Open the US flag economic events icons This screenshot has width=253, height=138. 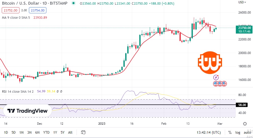(220, 84)
